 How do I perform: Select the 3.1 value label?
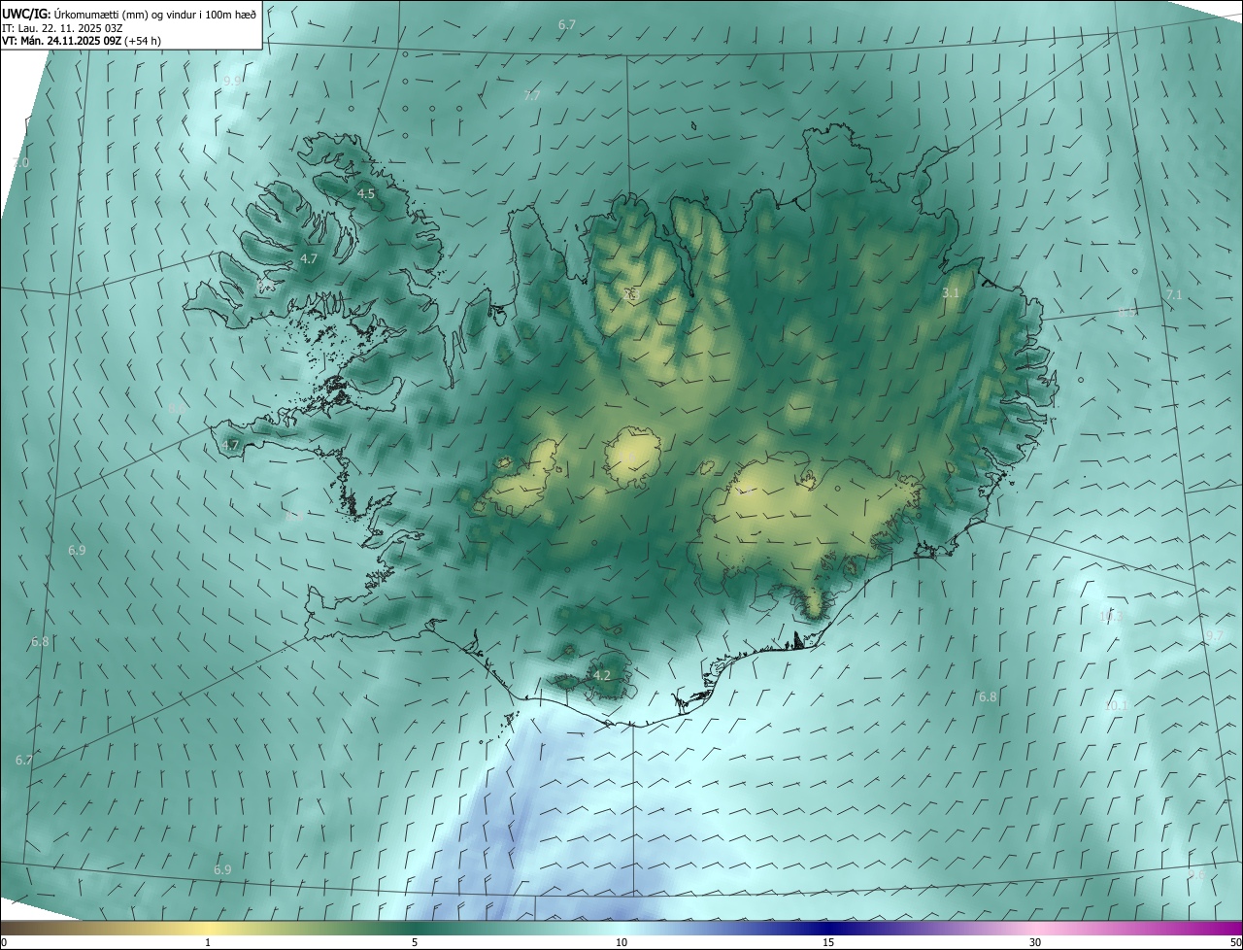tap(951, 292)
